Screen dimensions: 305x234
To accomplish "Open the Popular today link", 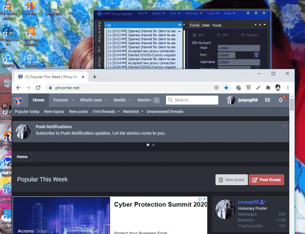I will pos(27,111).
